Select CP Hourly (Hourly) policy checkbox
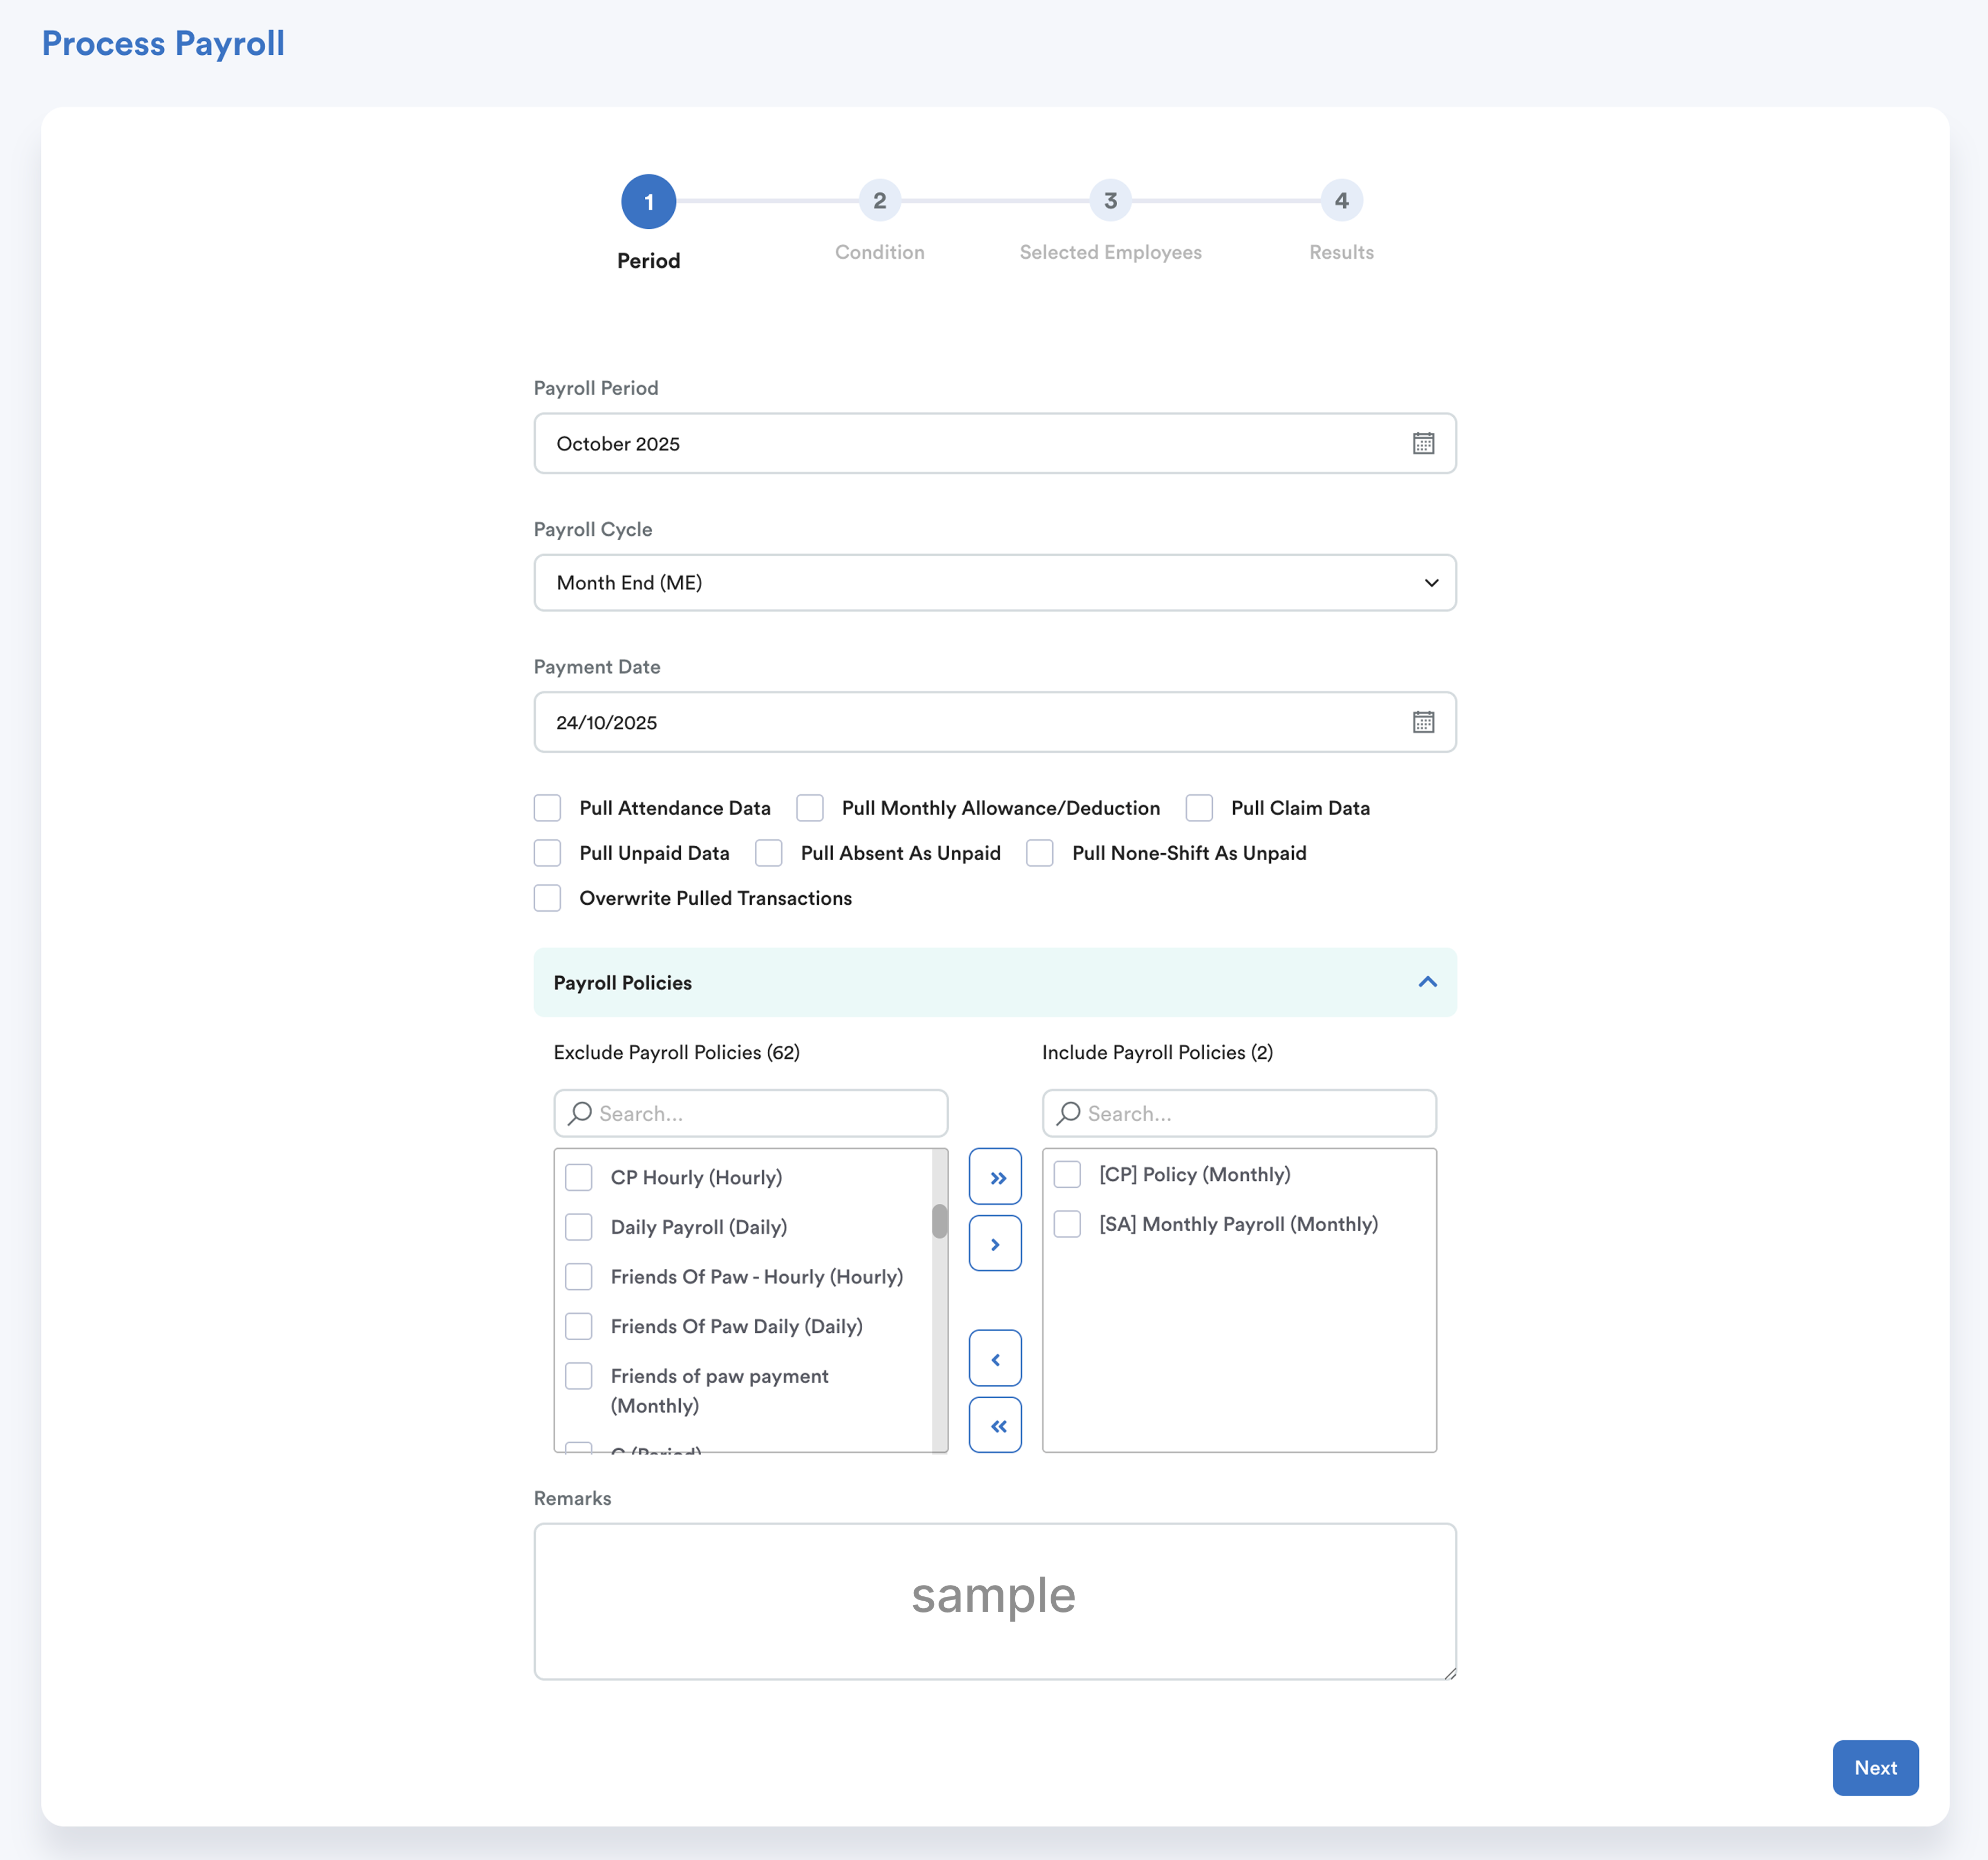The height and width of the screenshot is (1860, 1988). coord(579,1177)
